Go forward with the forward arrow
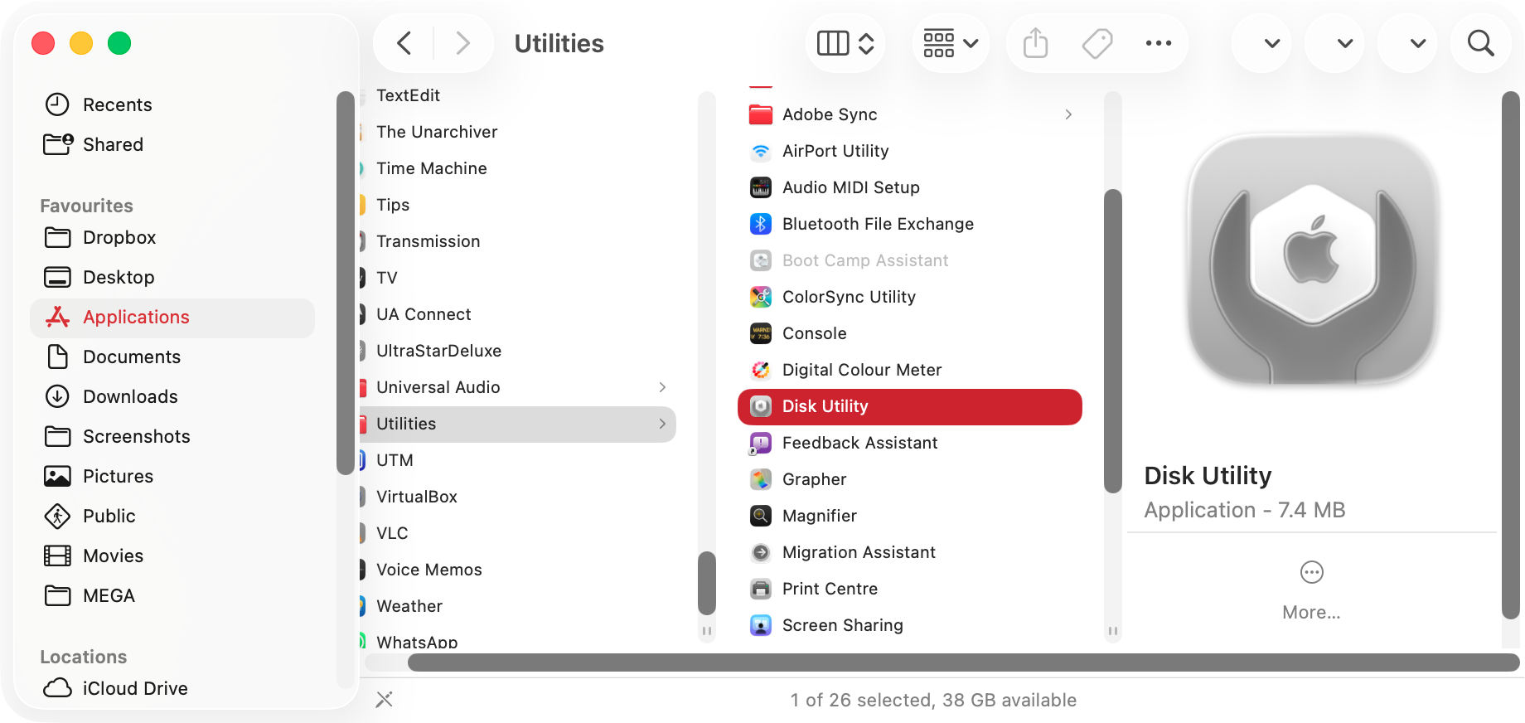1525x723 pixels. pos(462,43)
